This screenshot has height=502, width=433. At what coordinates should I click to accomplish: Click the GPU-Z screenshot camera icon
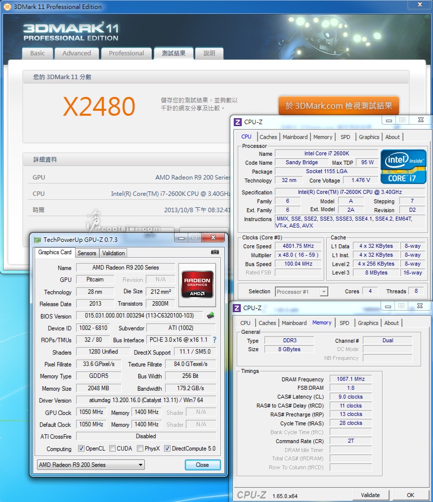(215, 252)
